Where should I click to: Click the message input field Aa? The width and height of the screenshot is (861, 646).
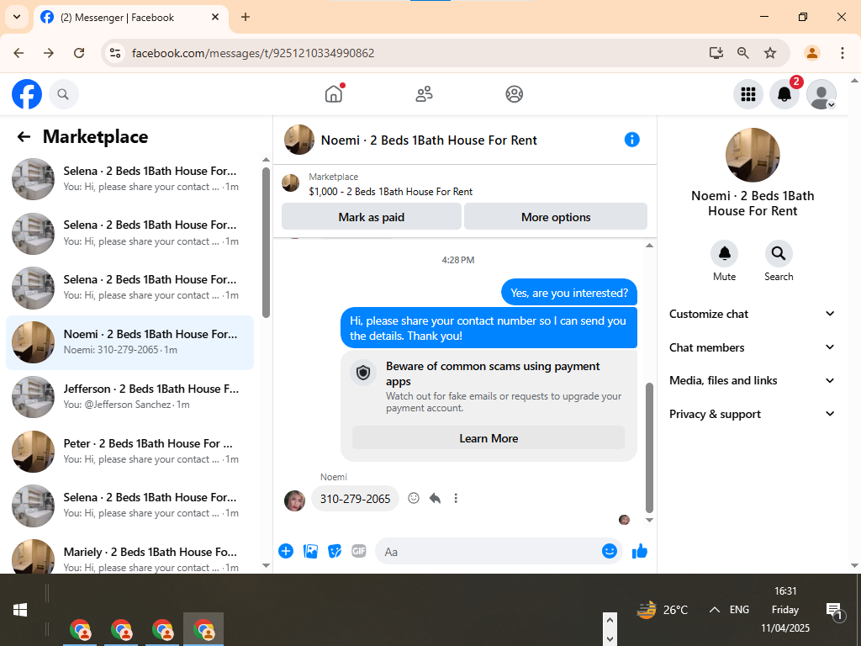[489, 551]
